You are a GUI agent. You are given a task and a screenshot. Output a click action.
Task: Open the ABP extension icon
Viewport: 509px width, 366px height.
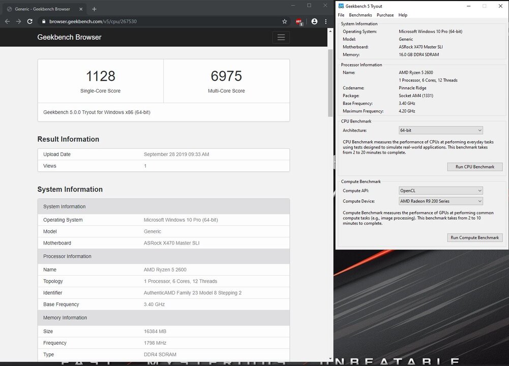pyautogui.click(x=299, y=22)
